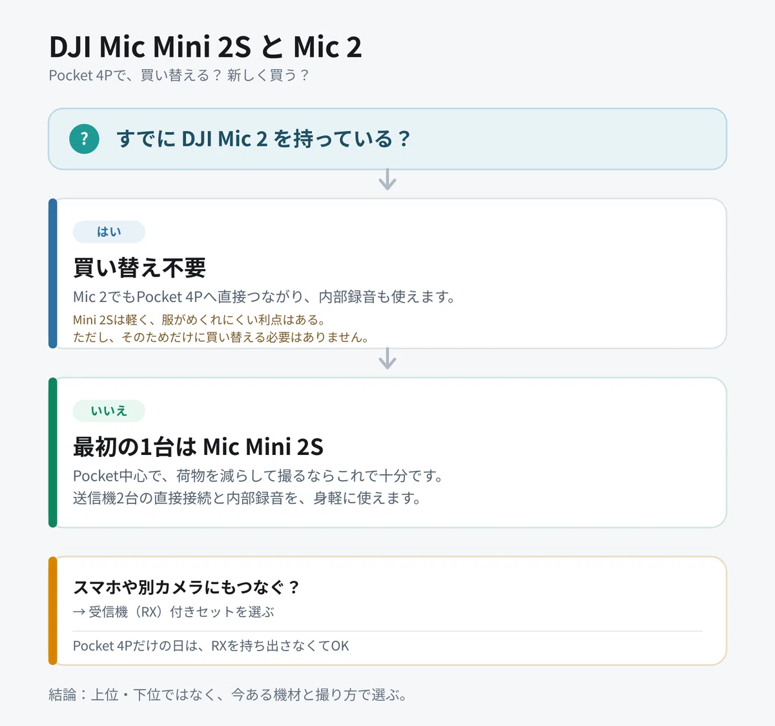Click the down arrow between はい and いいえ cards

pyautogui.click(x=387, y=358)
